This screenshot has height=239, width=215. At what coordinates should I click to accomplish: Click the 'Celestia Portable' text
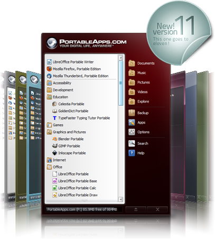71,104
